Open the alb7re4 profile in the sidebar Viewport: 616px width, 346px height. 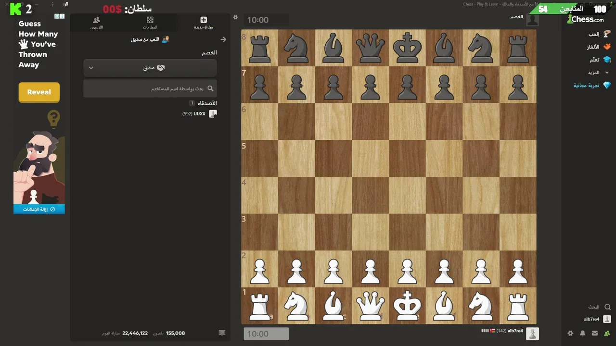click(x=597, y=319)
